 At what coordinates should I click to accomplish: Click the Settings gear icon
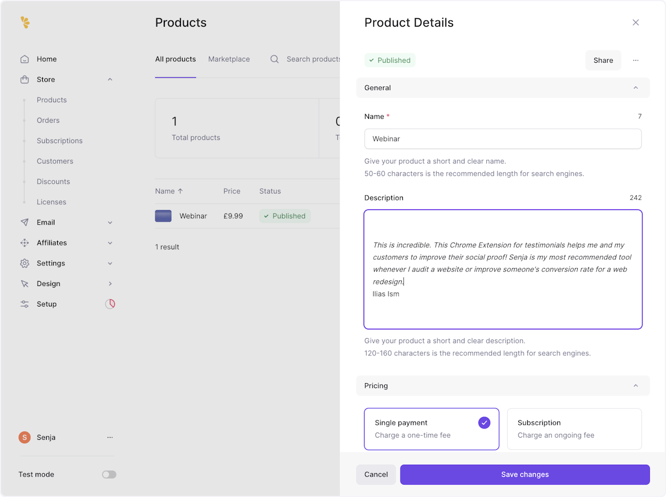(24, 263)
